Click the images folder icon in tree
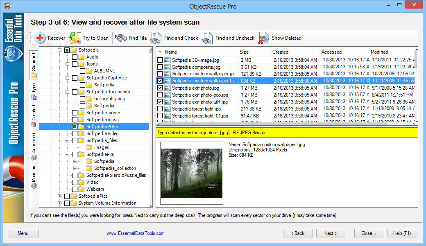This screenshot has height=246, width=426. tap(89, 147)
